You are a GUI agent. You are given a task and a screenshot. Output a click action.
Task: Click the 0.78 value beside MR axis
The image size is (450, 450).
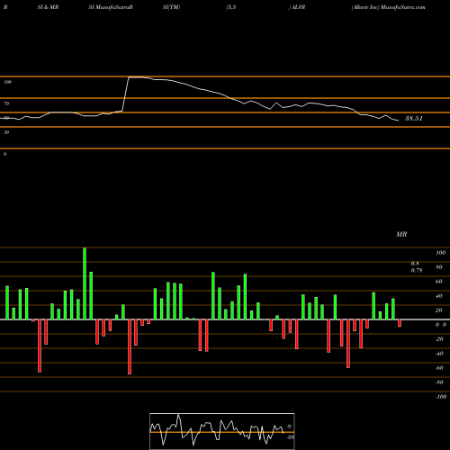tap(417, 270)
